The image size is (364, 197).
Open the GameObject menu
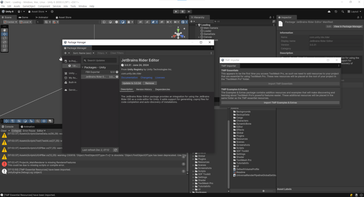[28, 6]
